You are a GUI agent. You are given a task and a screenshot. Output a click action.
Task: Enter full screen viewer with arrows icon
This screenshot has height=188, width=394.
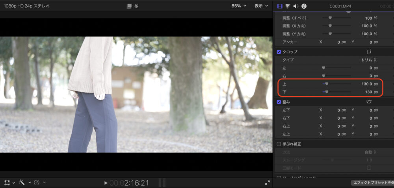[x=268, y=183]
